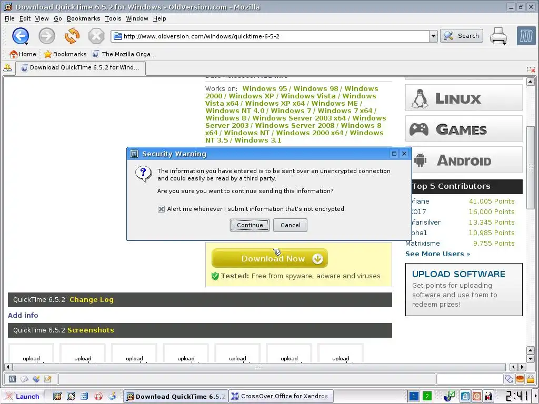Switch to virtual desktop 2
Viewport: 539px width, 404px height.
pos(427,397)
